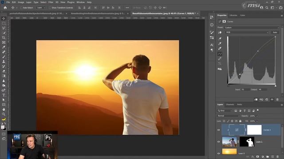Click the Auto button in Curves

point(275,32)
